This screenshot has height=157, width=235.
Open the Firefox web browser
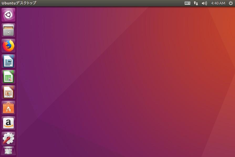pyautogui.click(x=8, y=45)
